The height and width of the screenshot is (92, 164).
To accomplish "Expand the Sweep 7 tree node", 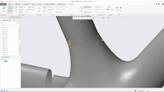I will click(2, 38).
